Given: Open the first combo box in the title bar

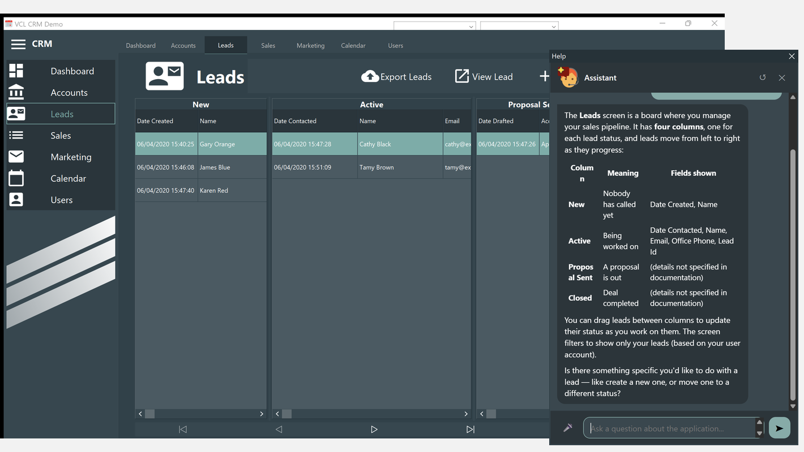Looking at the screenshot, I should click(435, 26).
